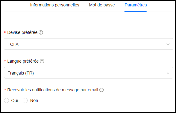Click the Recevoir les notifications label text
The height and width of the screenshot is (113, 176).
click(x=53, y=90)
